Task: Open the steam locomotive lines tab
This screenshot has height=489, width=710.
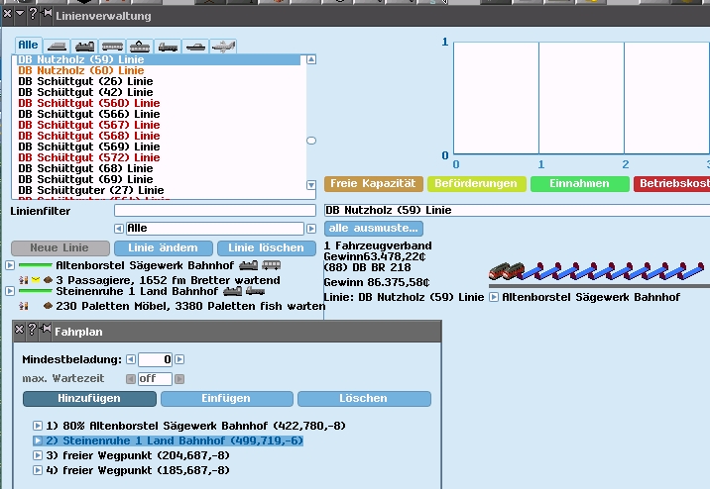Action: tap(84, 47)
